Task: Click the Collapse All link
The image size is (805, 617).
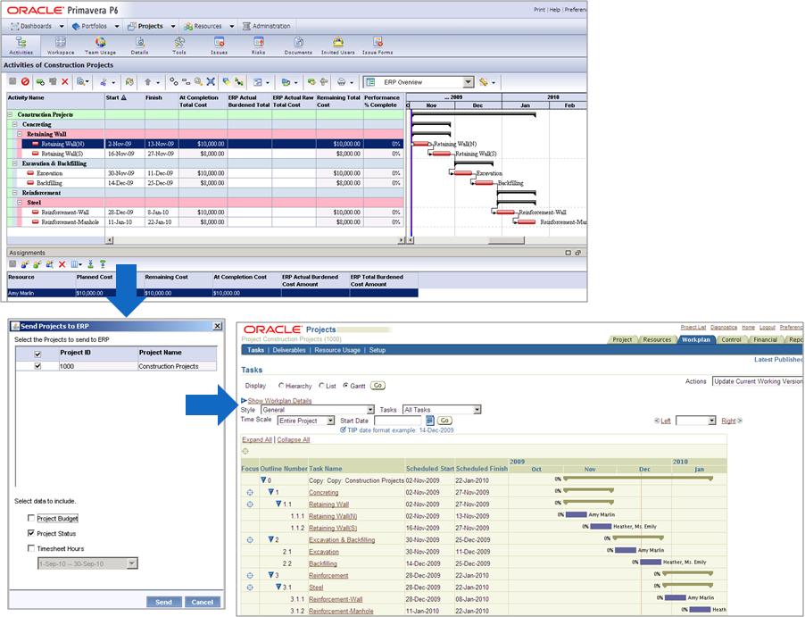Action: click(294, 440)
